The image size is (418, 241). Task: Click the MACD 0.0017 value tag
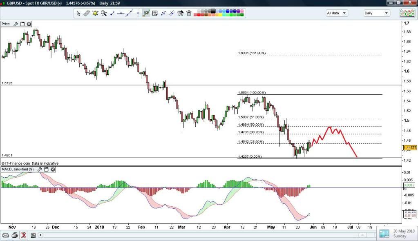[409, 185]
